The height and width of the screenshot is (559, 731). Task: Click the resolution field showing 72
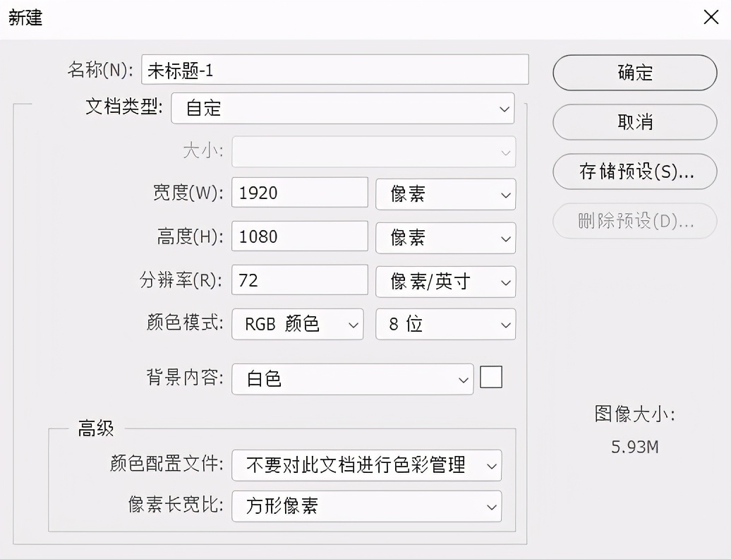click(x=299, y=282)
